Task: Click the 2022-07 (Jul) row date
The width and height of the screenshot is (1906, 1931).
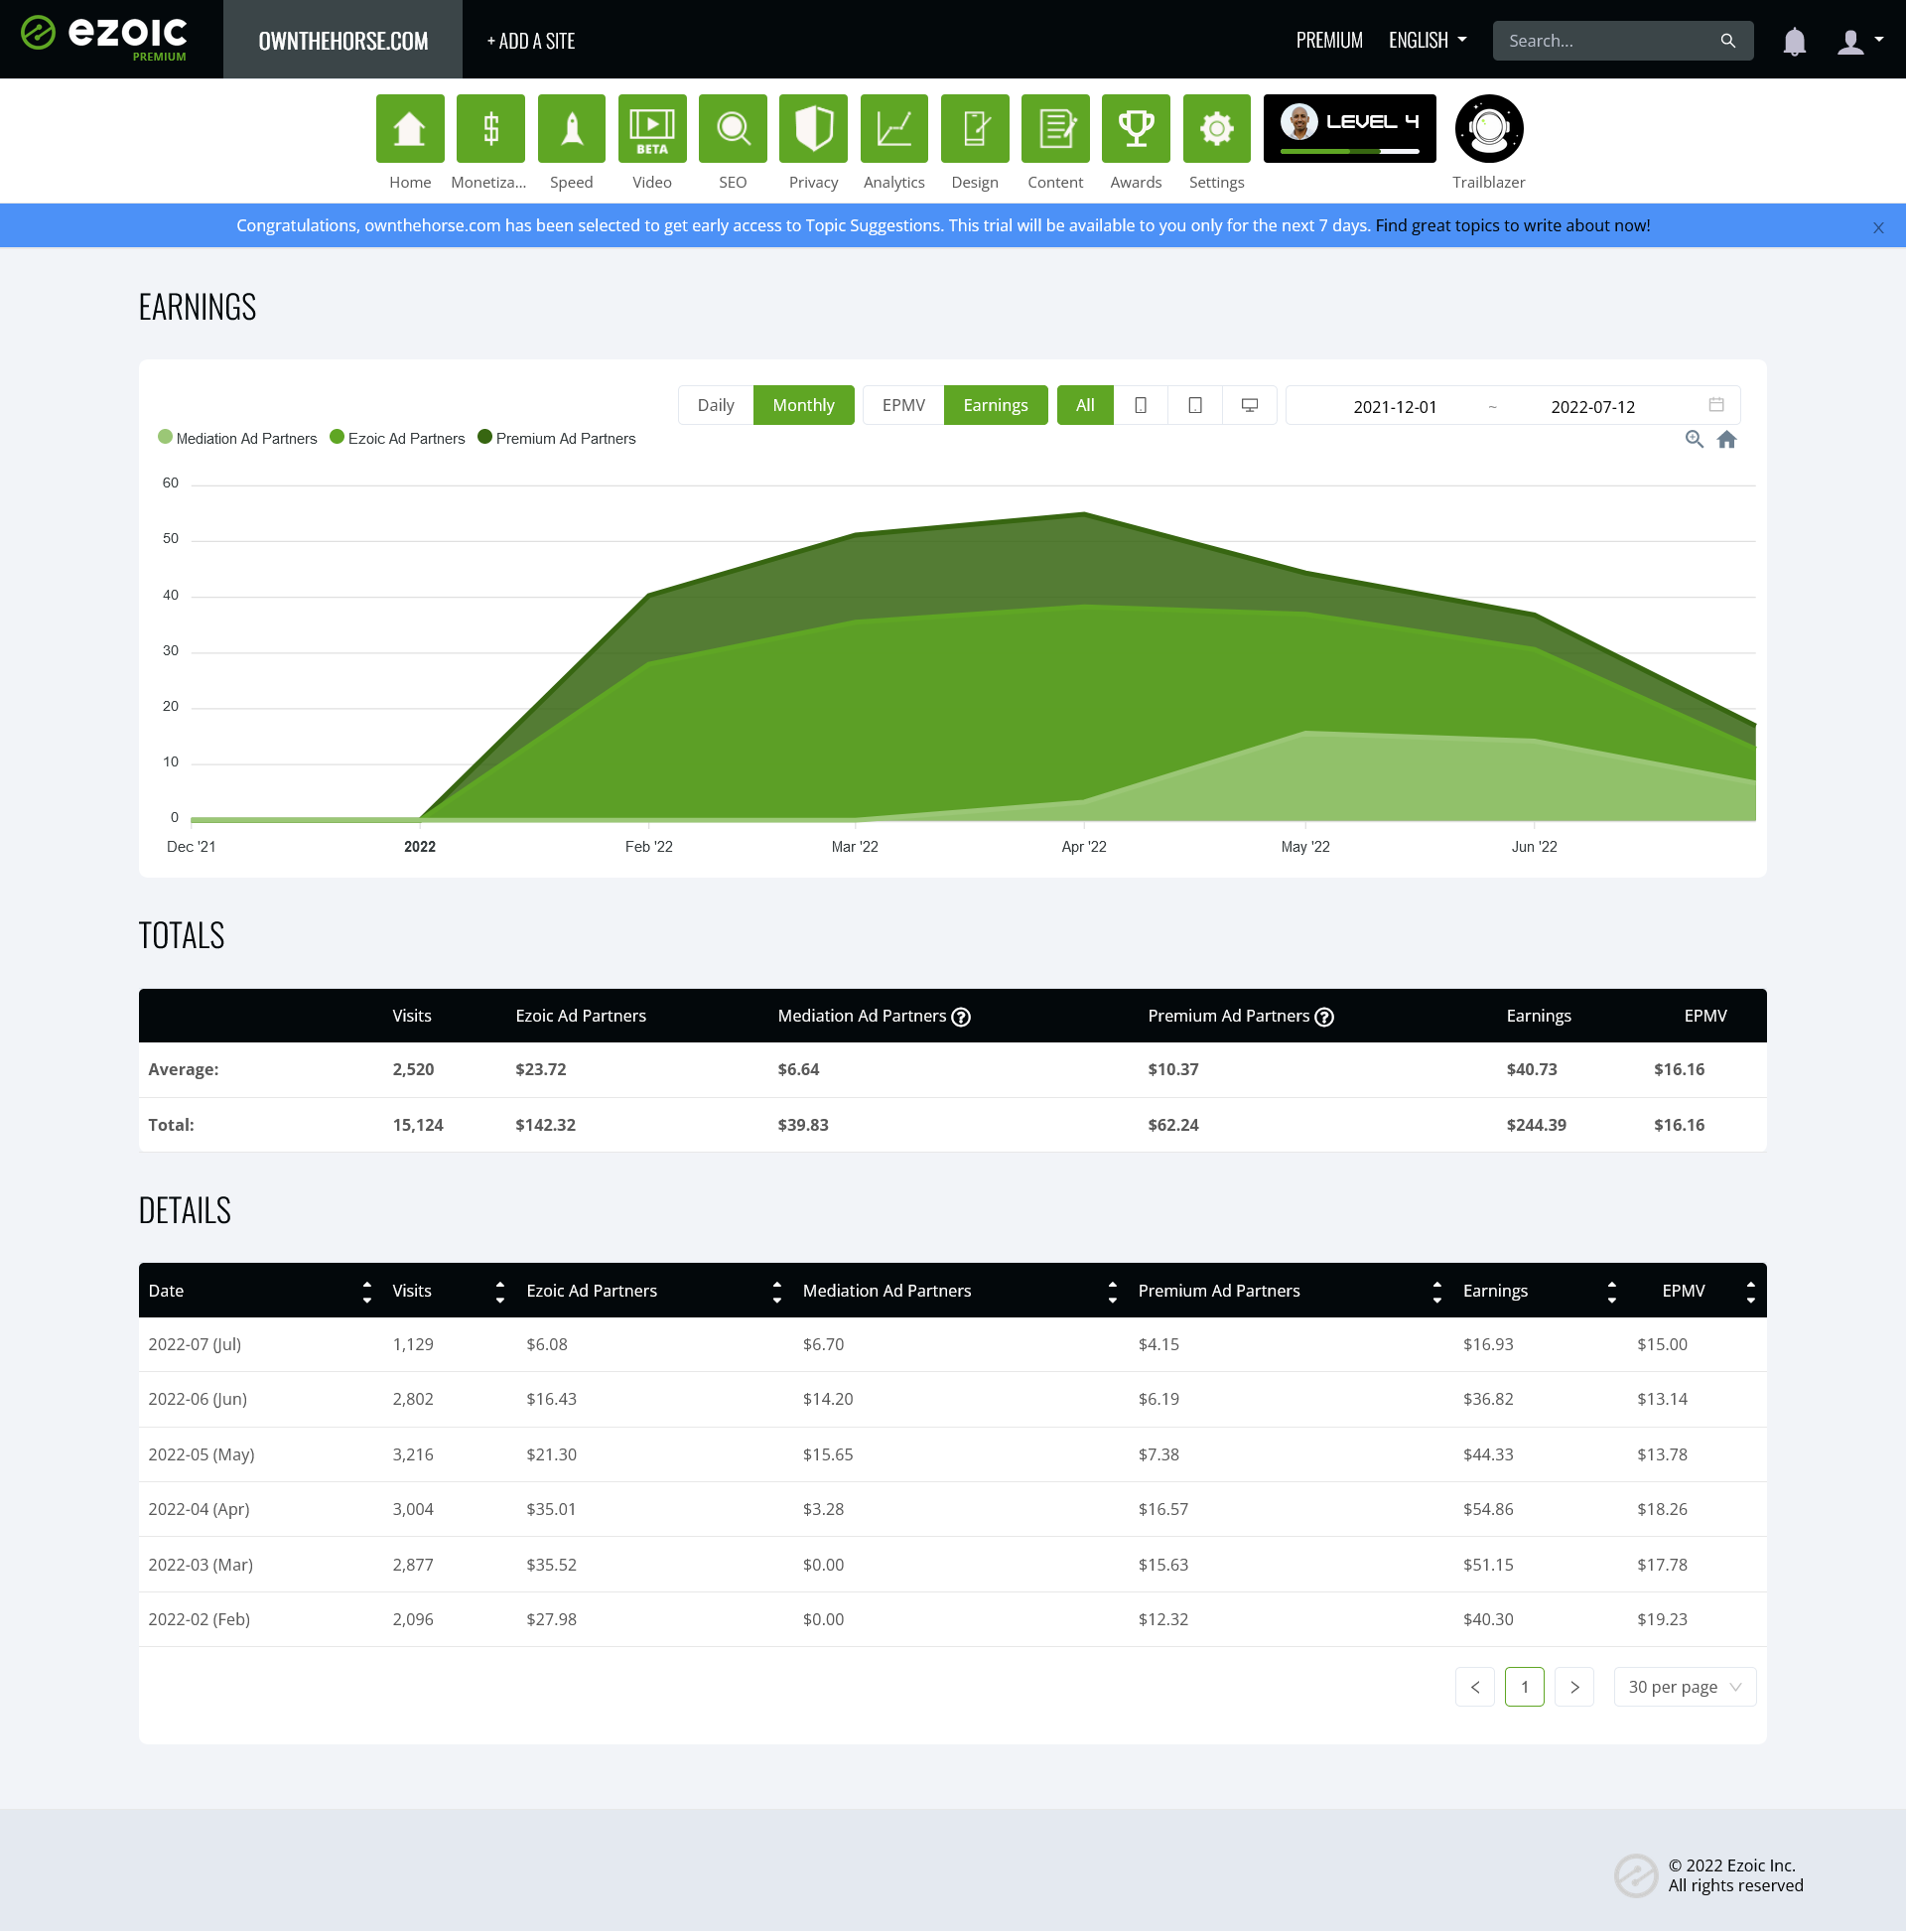Action: tap(195, 1345)
